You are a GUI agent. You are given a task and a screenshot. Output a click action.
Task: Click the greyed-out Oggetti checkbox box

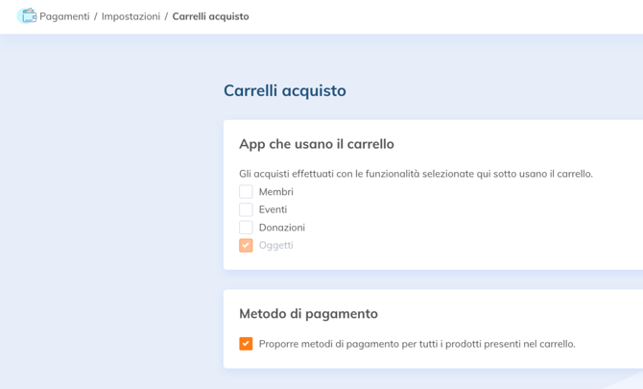point(246,245)
